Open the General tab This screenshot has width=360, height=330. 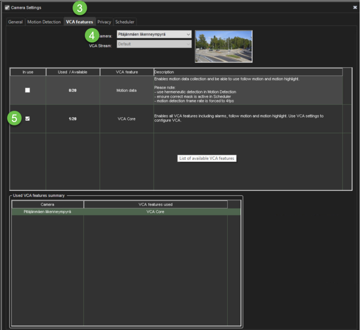16,22
